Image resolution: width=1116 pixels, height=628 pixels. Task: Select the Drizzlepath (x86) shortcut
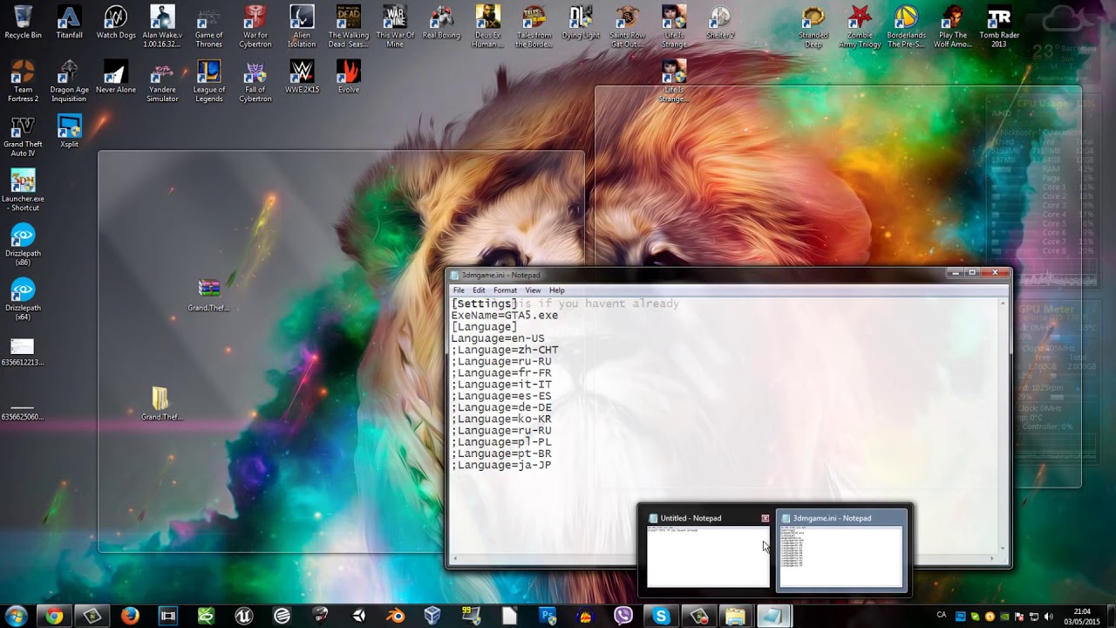23,244
